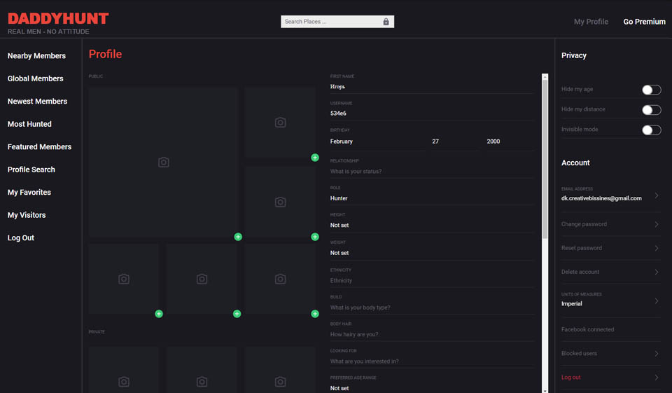Click green plus on bottom-left public photo slot
Viewport: 672px width, 393px height.
pyautogui.click(x=159, y=314)
